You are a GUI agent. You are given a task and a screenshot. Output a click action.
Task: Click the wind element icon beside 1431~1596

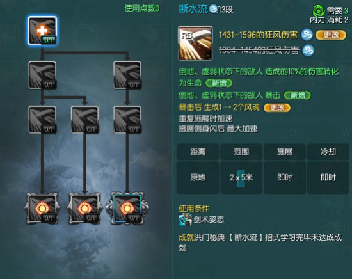[307, 35]
